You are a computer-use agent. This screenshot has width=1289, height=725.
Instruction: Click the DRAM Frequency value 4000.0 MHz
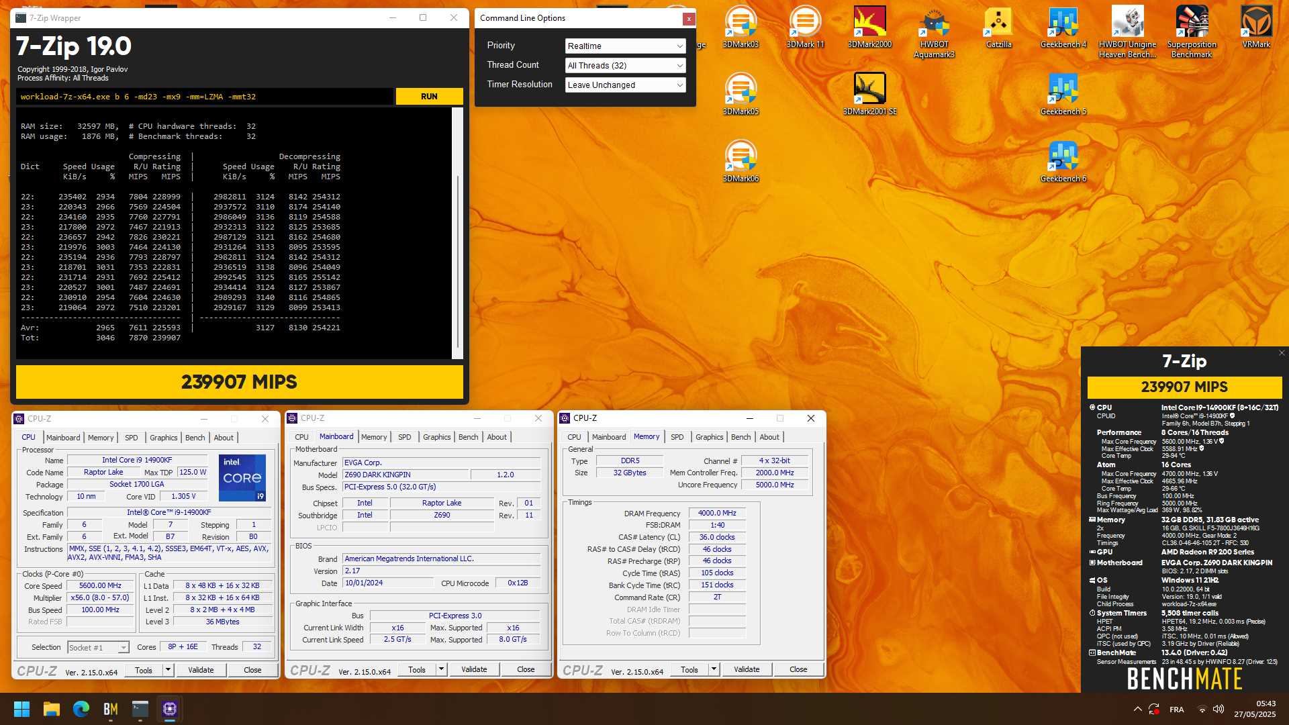coord(717,514)
